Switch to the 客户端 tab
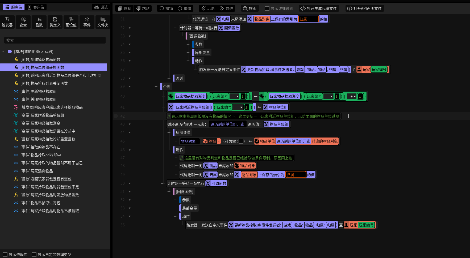The image size is (470, 258). [x=36, y=7]
